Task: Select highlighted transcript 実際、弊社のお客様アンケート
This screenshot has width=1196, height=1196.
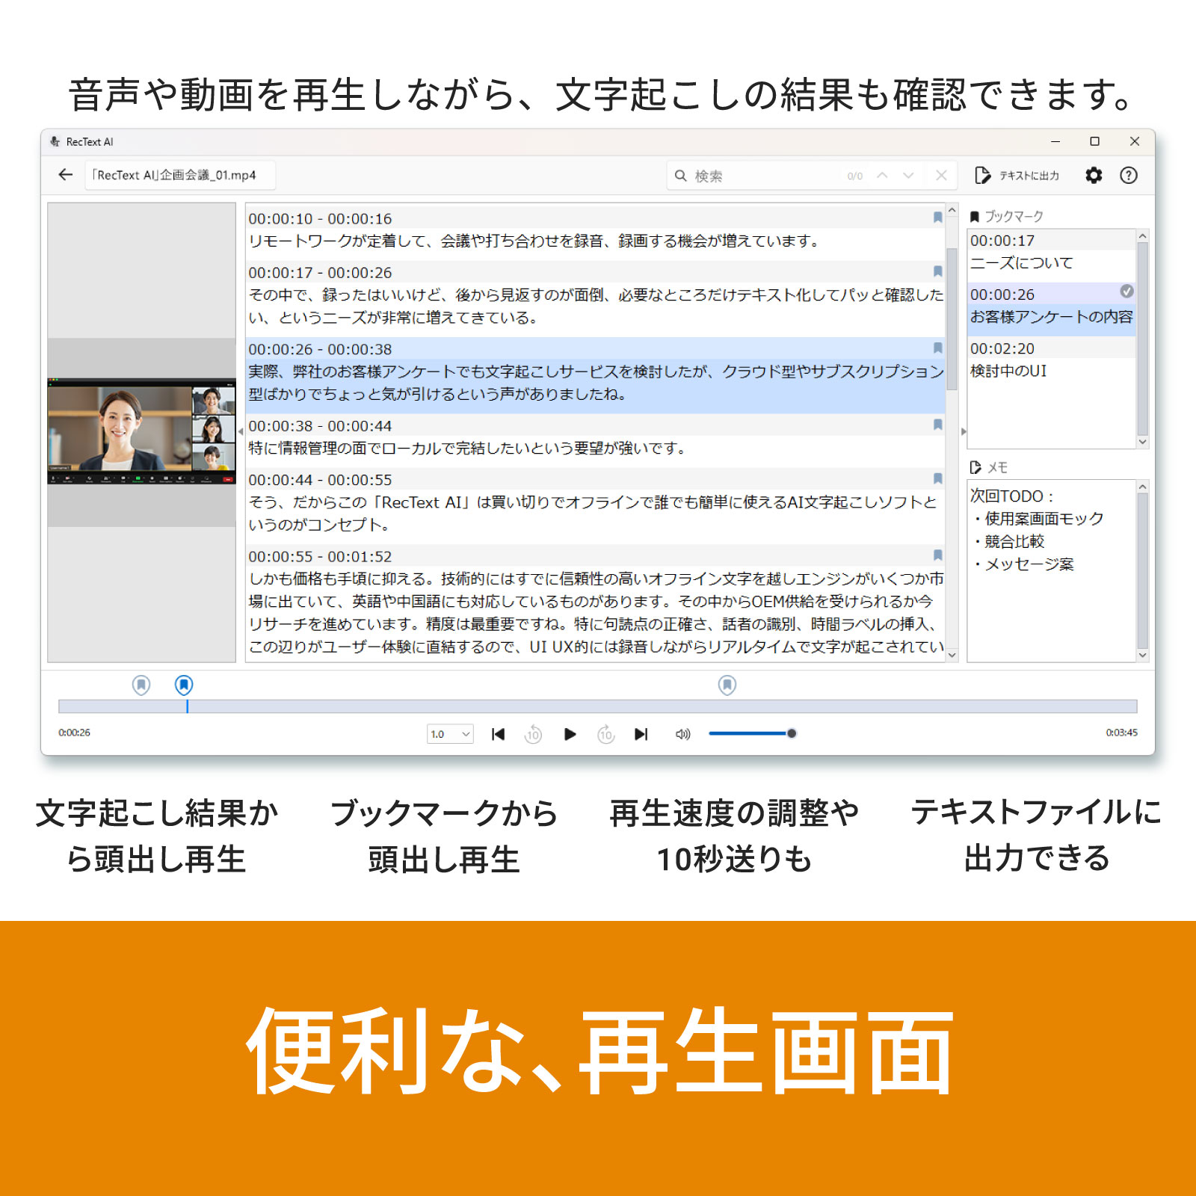Action: [x=596, y=383]
